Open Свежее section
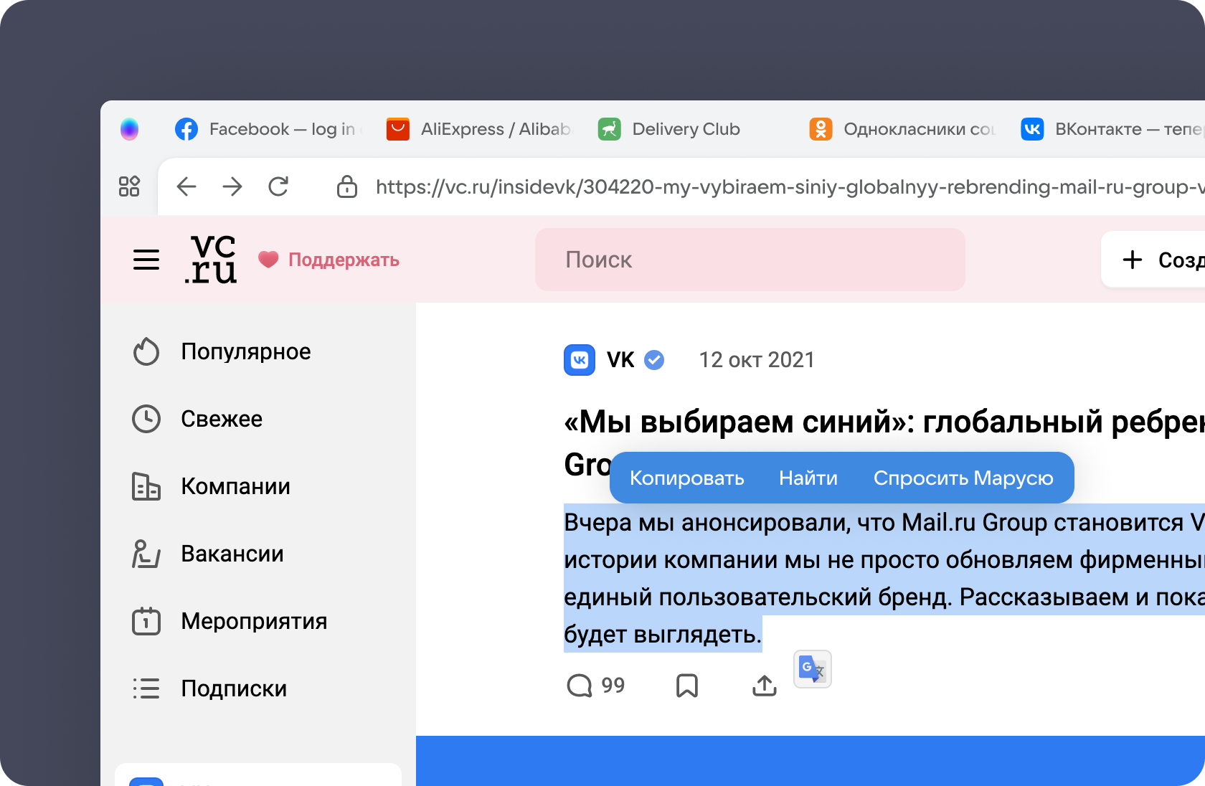 tap(222, 419)
